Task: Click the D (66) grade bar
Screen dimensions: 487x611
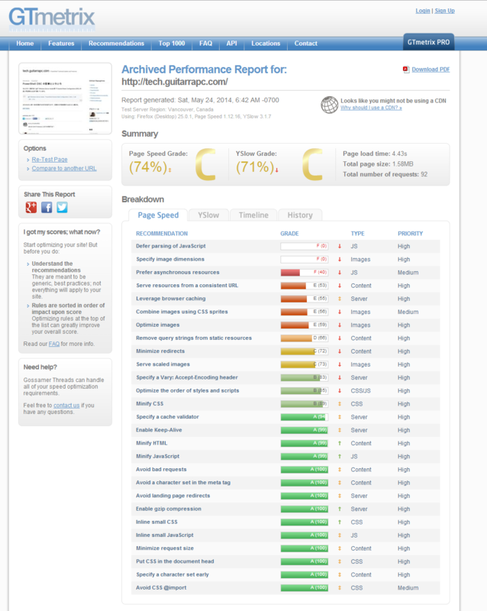Action: click(305, 338)
